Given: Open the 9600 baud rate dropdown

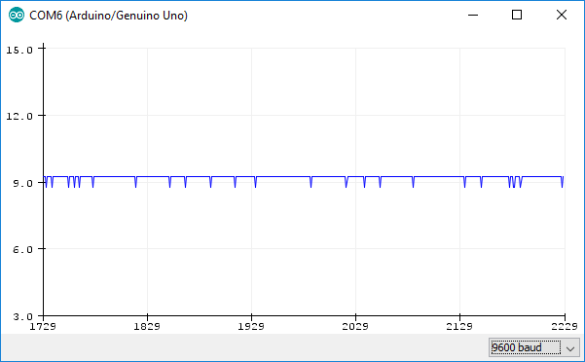Looking at the screenshot, I should point(534,347).
